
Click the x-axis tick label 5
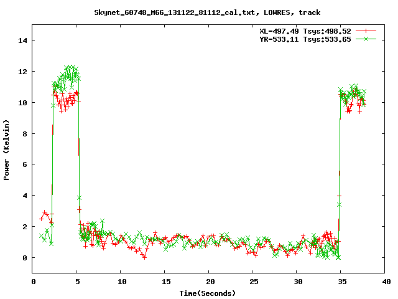77,282
